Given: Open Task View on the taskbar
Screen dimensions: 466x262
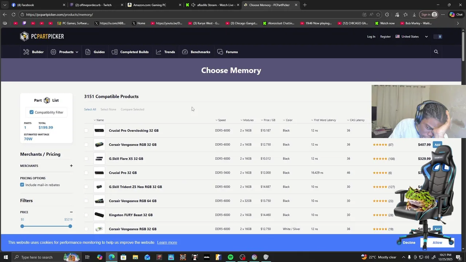Looking at the screenshot, I should (x=87, y=257).
